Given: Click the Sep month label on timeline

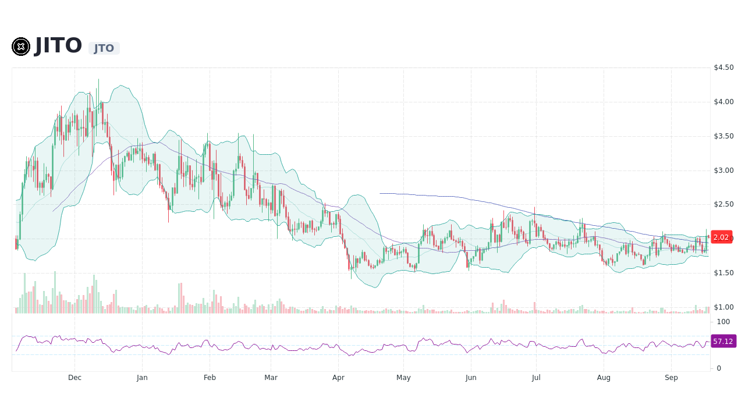Looking at the screenshot, I should [671, 377].
